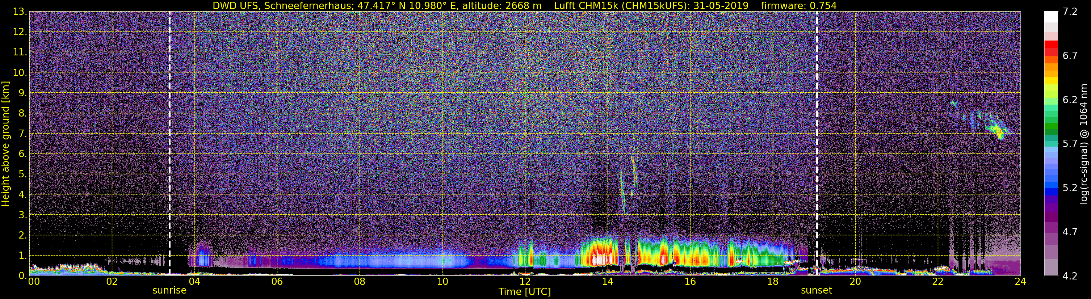Click the time tick label '24'

click(x=1020, y=282)
